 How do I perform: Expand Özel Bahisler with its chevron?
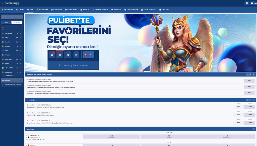(x=21, y=33)
